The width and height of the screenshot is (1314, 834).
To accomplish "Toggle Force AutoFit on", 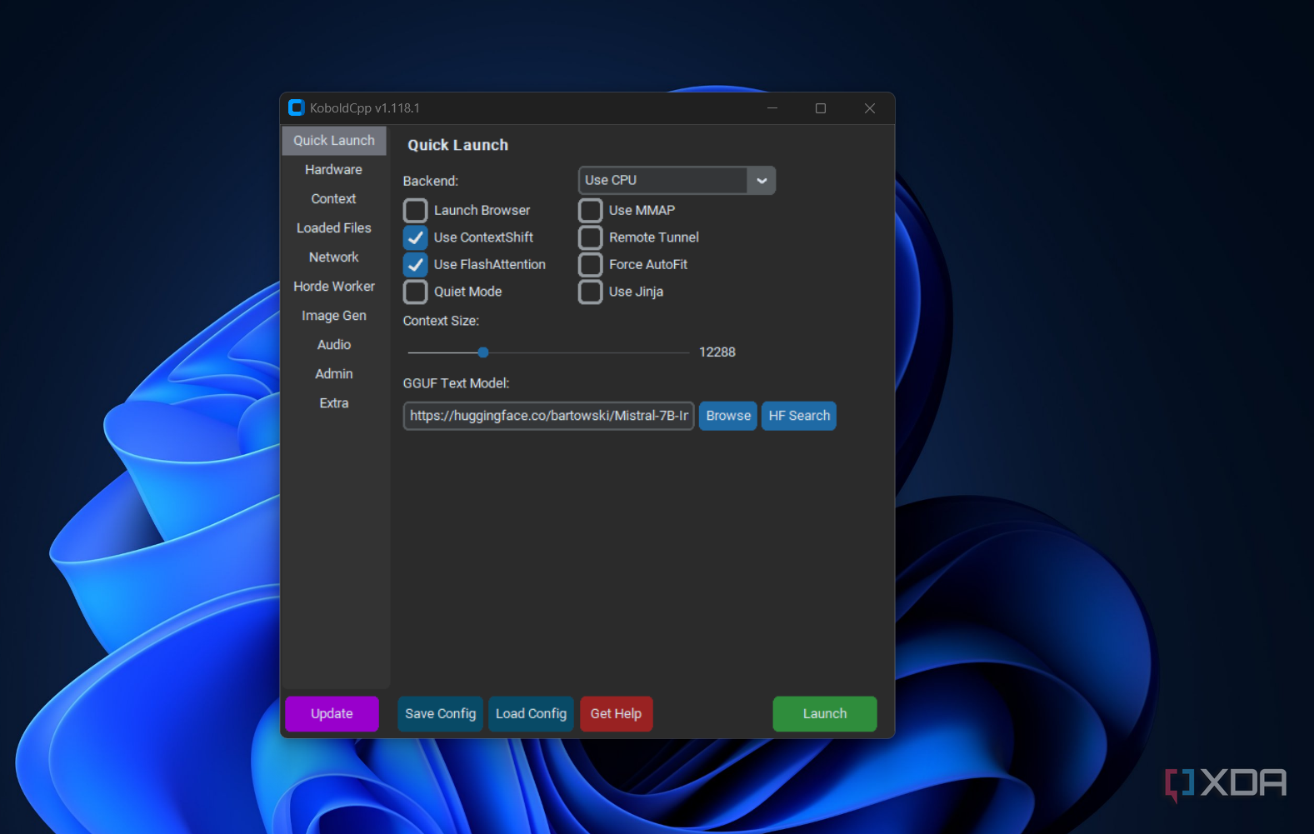I will (591, 265).
